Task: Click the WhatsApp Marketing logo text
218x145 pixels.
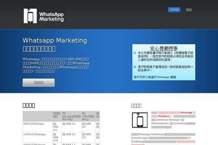Action: pos(52,17)
